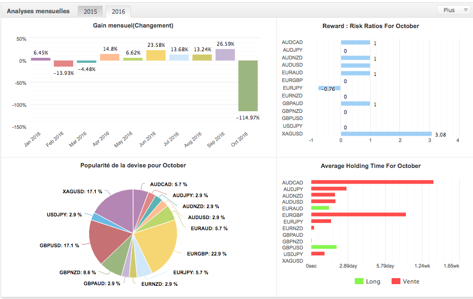Click the EURAUD reward risk bar

pyautogui.click(x=355, y=73)
